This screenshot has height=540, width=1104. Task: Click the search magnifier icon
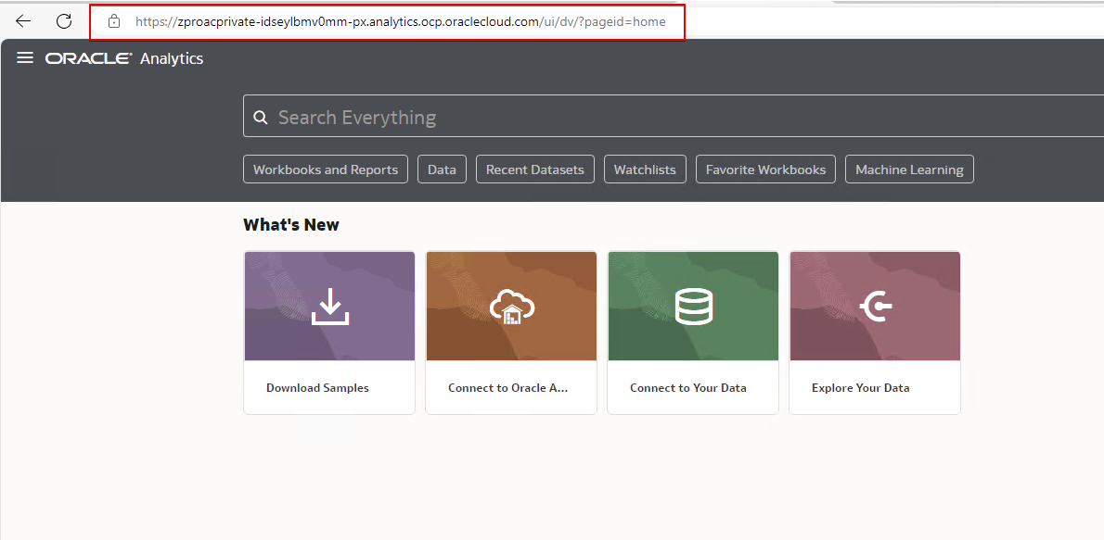pyautogui.click(x=261, y=117)
